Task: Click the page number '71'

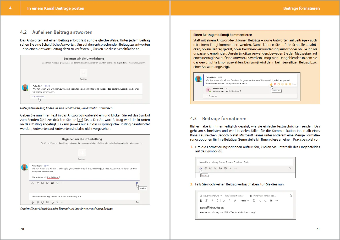Action: point(318,229)
